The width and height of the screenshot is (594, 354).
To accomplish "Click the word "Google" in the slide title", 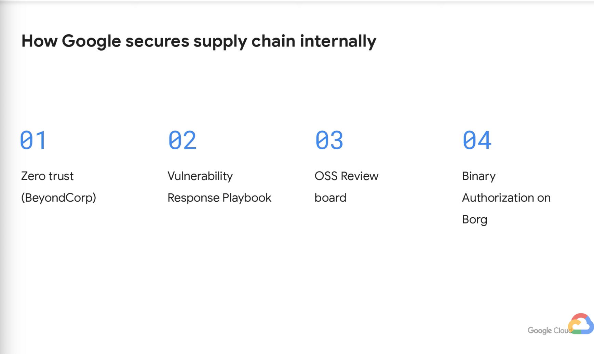I will coord(91,41).
